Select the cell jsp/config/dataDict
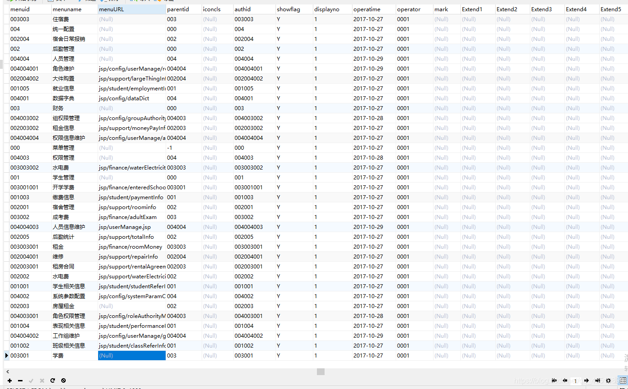Viewport: 628px width, 389px height. (131, 98)
